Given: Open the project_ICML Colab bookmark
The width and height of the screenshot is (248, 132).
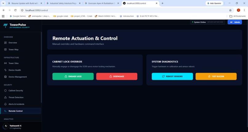Looking at the screenshot, I should pos(82,16).
